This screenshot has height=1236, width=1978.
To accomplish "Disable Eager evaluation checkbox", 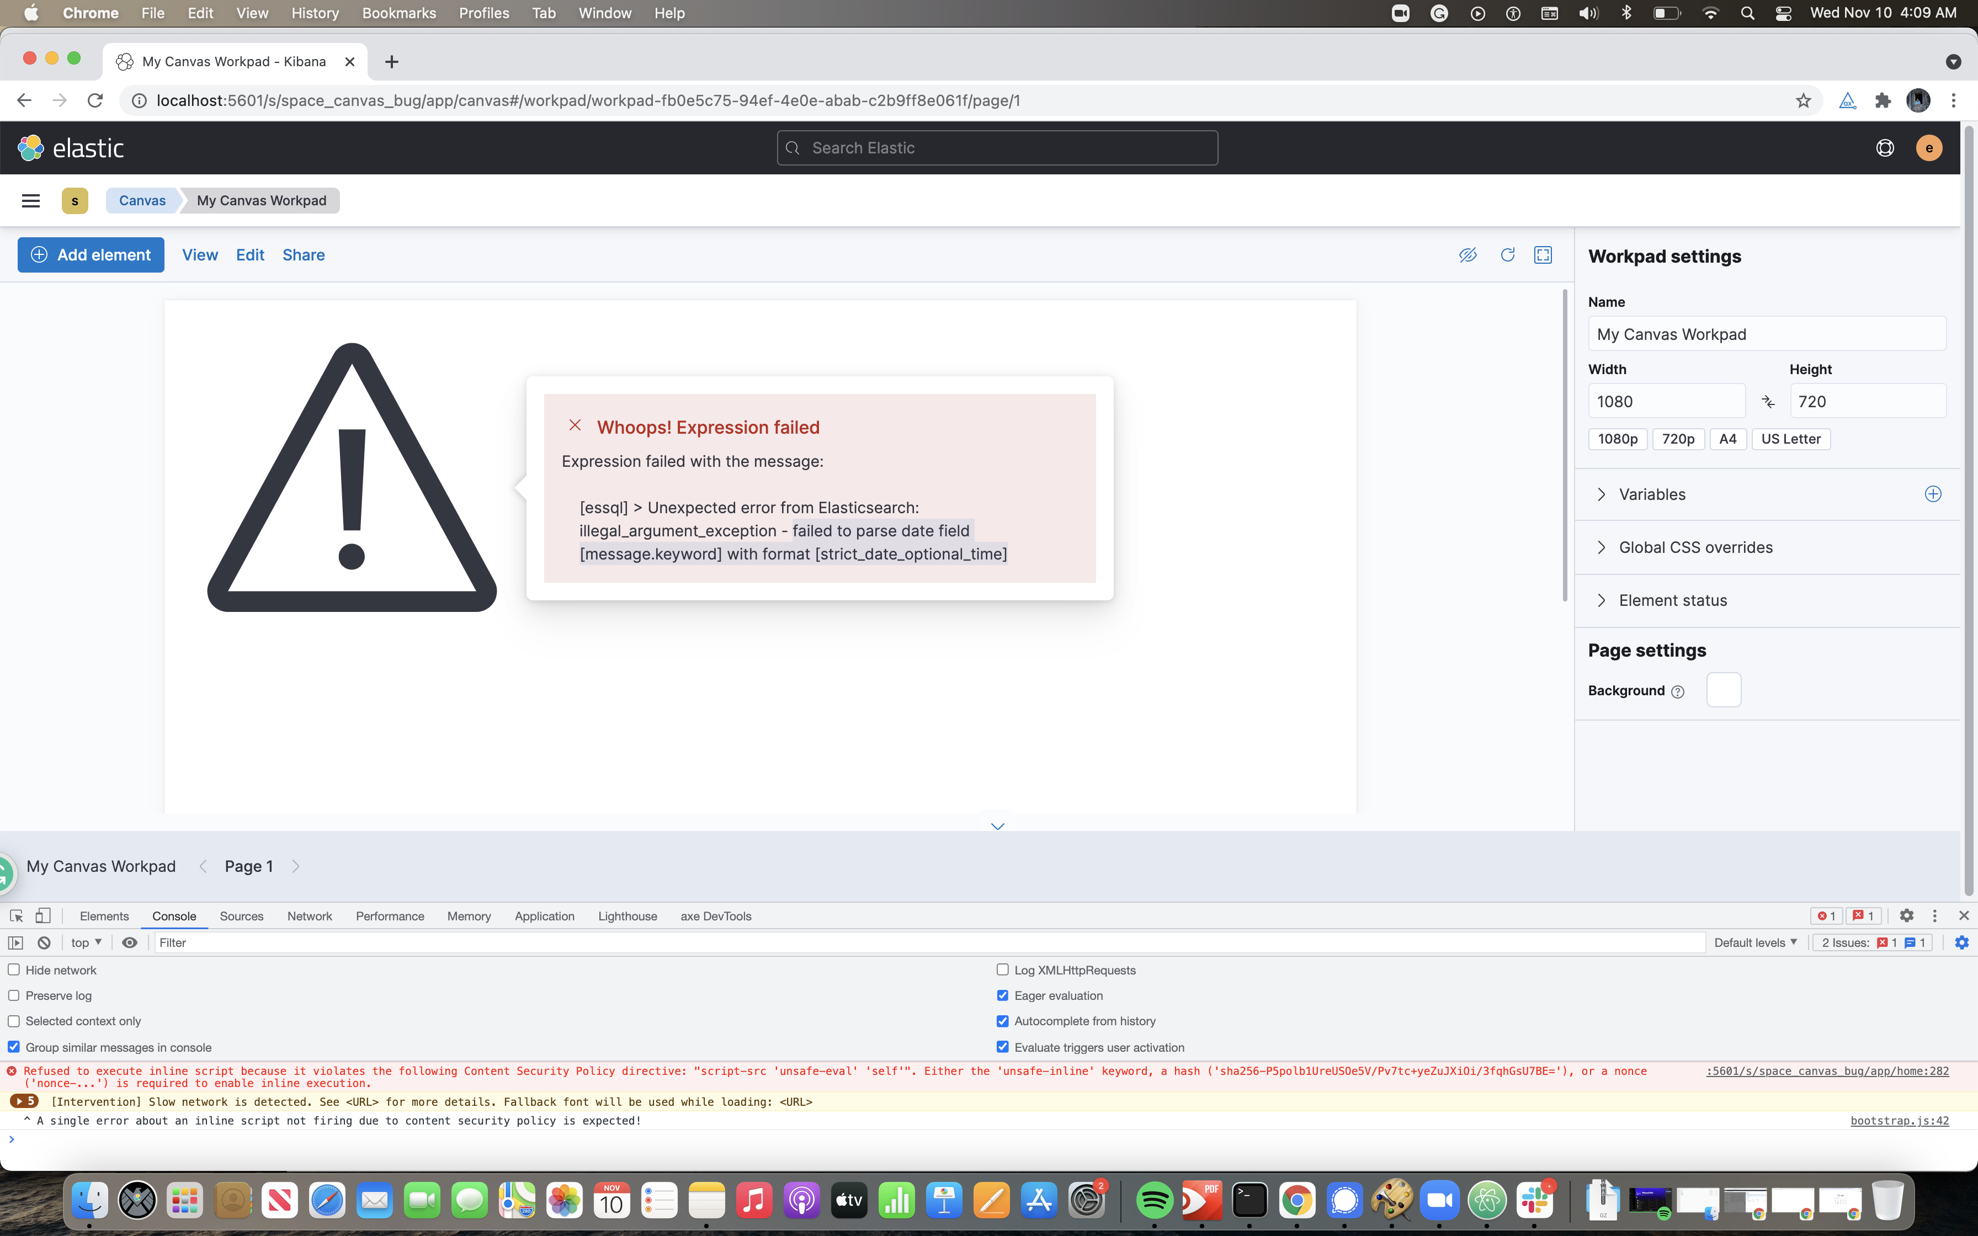I will point(1002,995).
